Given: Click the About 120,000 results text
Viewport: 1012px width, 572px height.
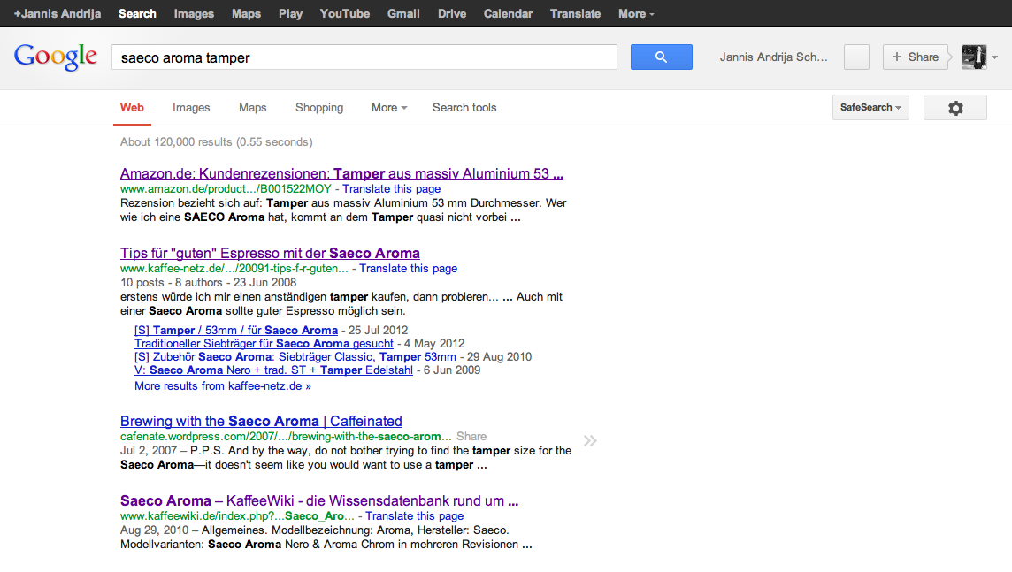Looking at the screenshot, I should pyautogui.click(x=216, y=141).
